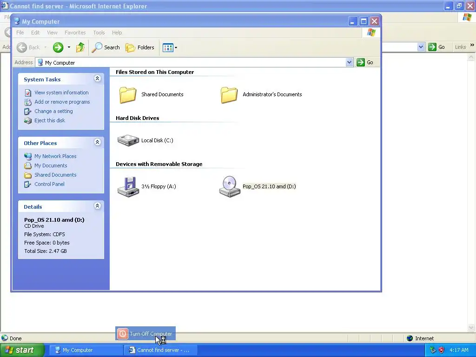
Task: Open the Views dropdown arrow
Action: 176,48
